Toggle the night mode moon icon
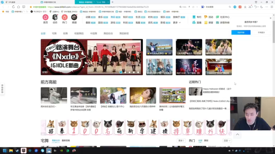The width and height of the screenshot is (275, 154). click(x=262, y=7)
